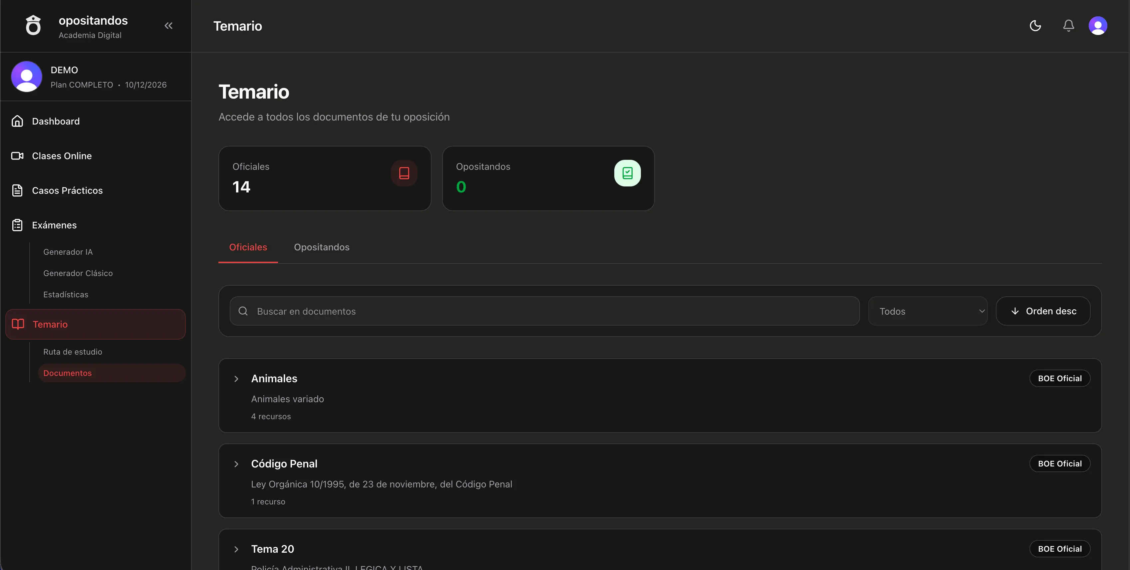This screenshot has height=570, width=1130.
Task: Click the green icon in the Opositandos card
Action: coord(627,173)
